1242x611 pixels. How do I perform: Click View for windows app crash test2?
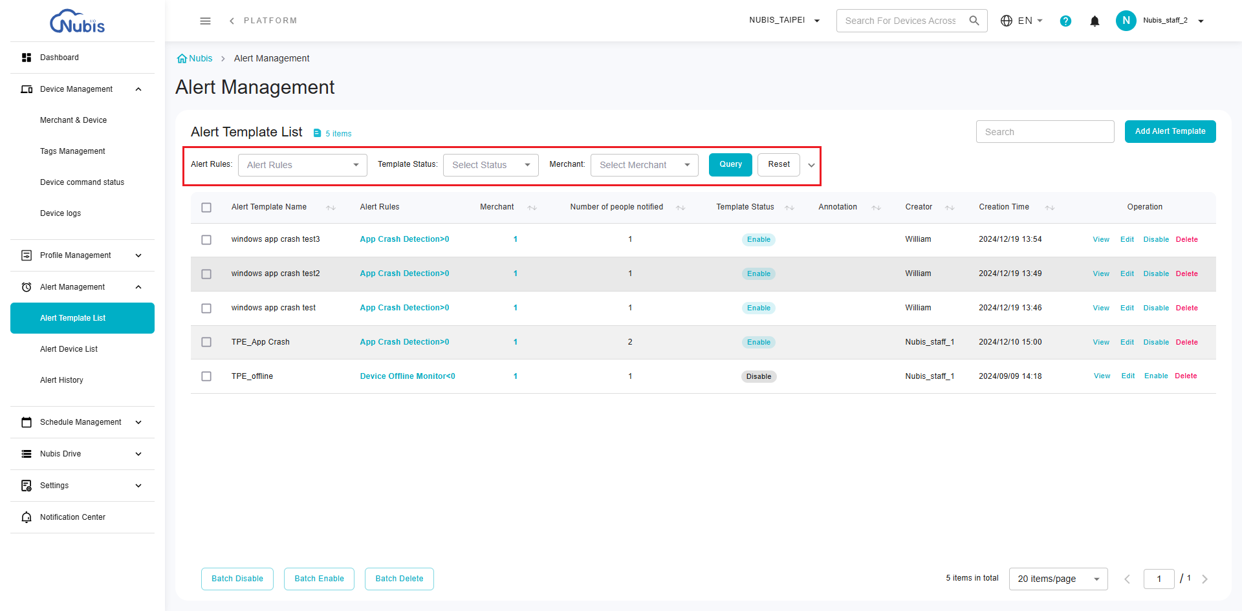click(x=1101, y=274)
